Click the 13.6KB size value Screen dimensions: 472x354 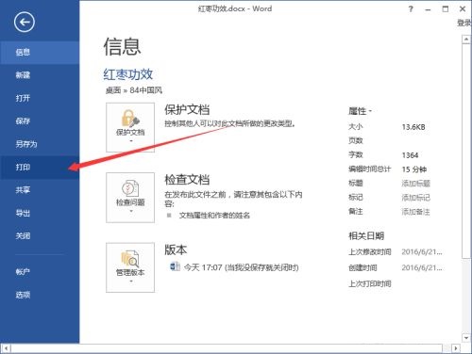413,127
